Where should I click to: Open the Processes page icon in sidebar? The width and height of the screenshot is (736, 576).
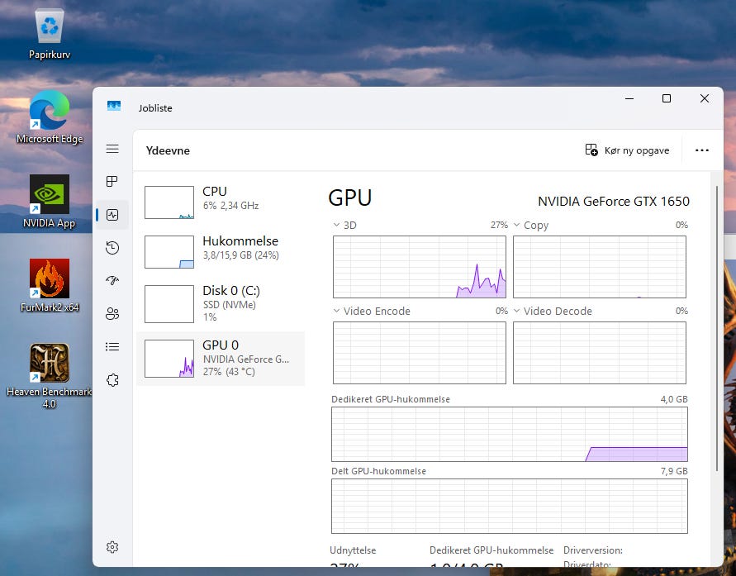112,181
